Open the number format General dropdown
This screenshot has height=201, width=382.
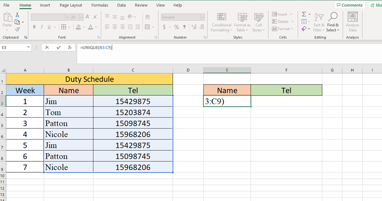(x=202, y=17)
